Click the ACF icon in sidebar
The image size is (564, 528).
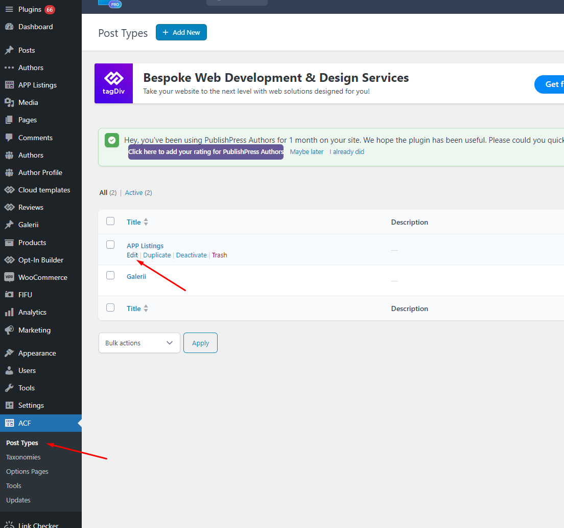pos(9,423)
